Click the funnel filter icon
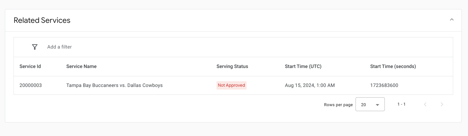The image size is (468, 136). (35, 47)
